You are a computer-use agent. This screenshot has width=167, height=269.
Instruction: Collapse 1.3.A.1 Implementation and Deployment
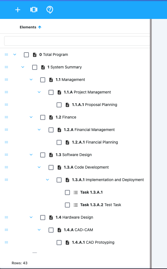pos(47,180)
